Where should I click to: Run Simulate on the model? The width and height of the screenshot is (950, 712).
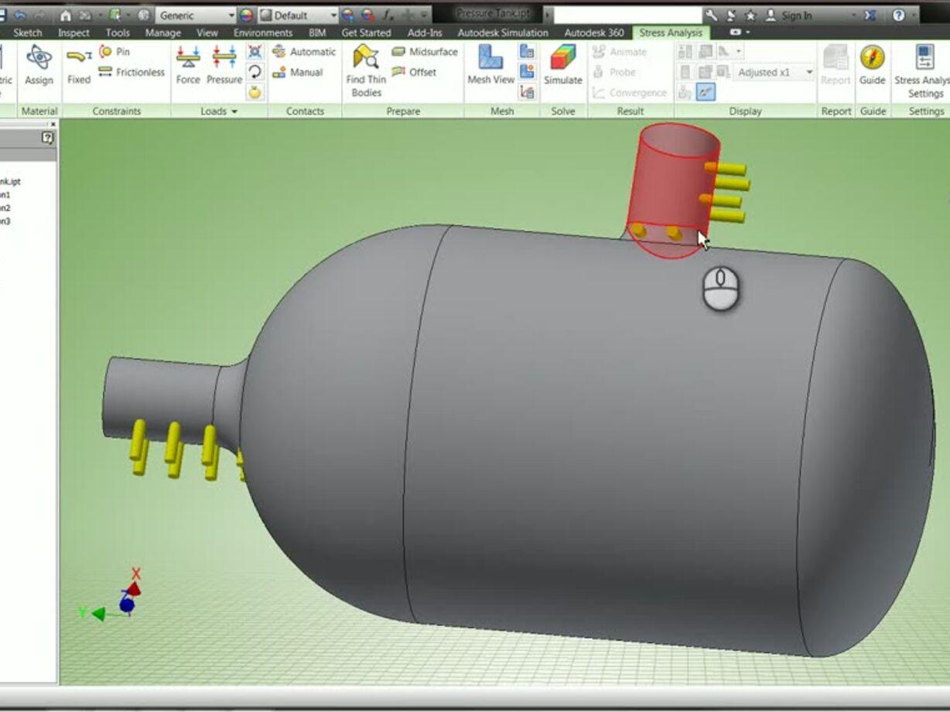[x=562, y=67]
